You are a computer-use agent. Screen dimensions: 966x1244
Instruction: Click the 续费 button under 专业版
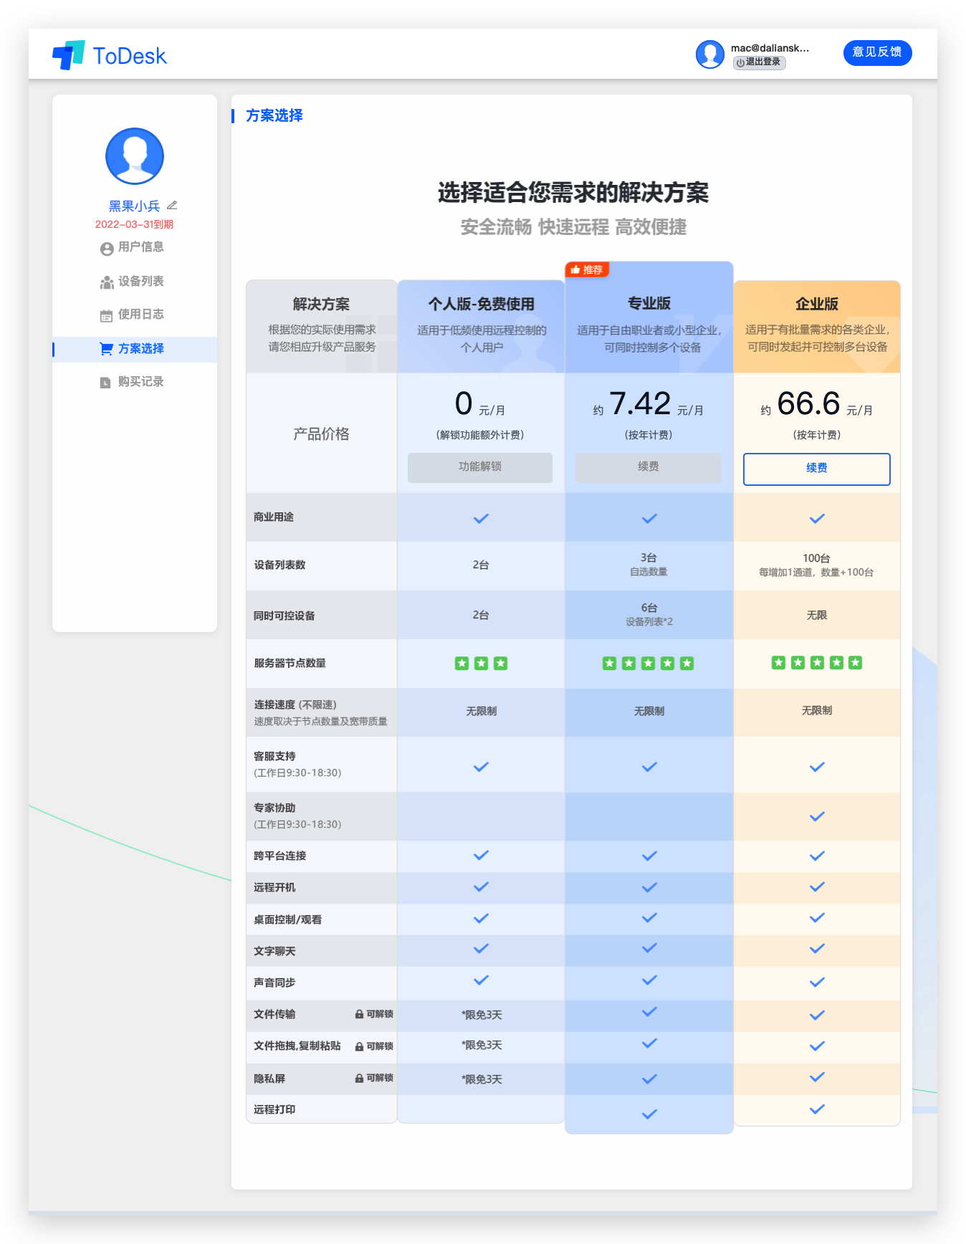pos(649,467)
